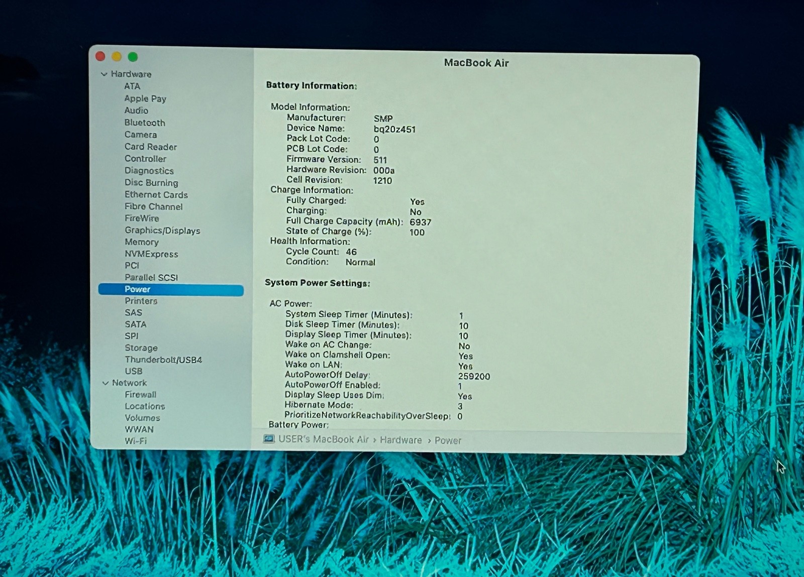Select SPI in the sidebar
This screenshot has width=804, height=577.
tap(132, 336)
